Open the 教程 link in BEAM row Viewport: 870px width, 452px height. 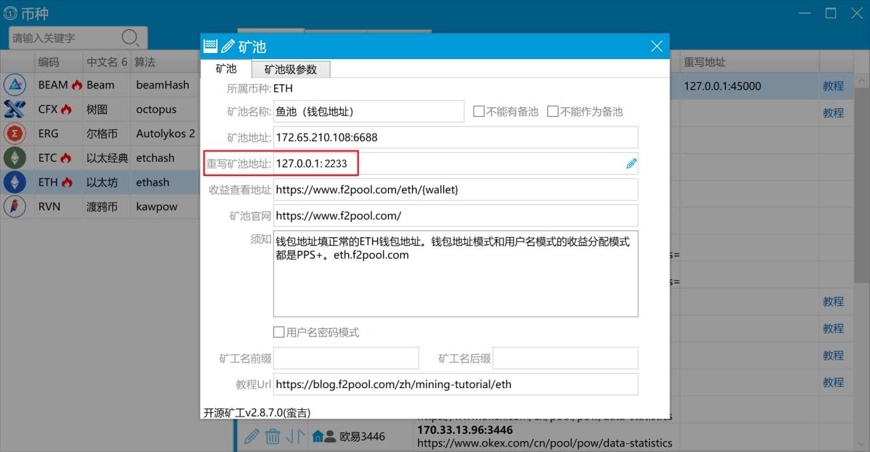[x=833, y=86]
